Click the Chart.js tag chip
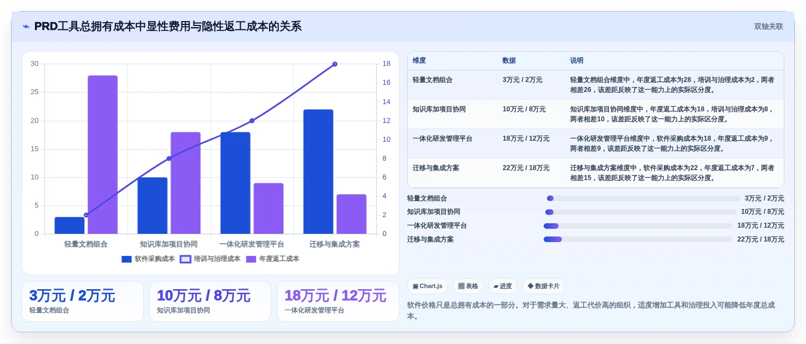The image size is (806, 344). tap(428, 286)
